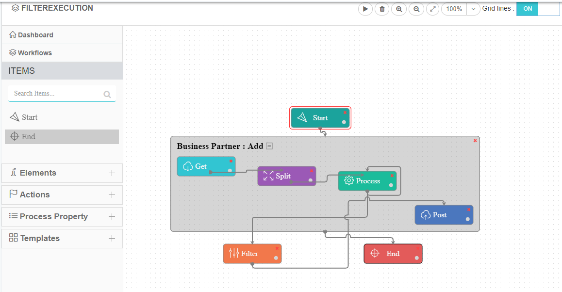Click the fit-to-screen expand arrows icon

pos(432,9)
